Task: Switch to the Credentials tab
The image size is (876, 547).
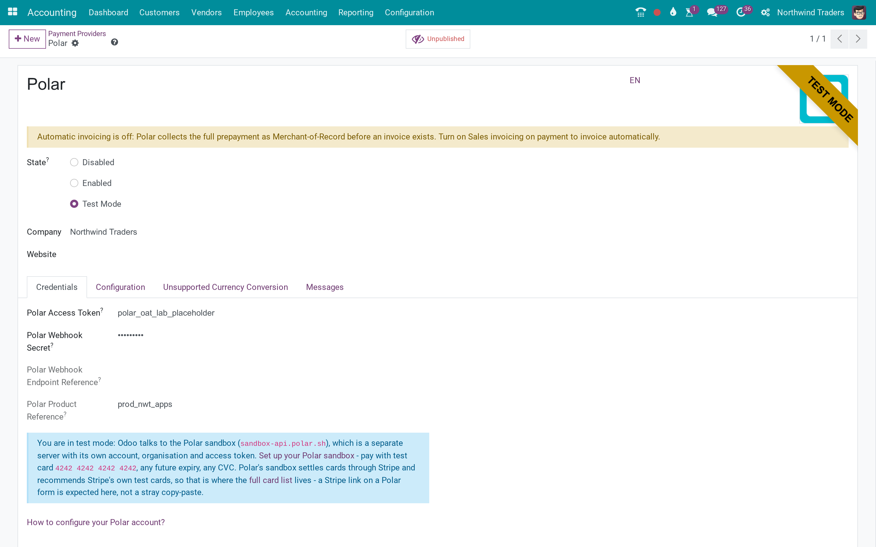Action: coord(57,287)
